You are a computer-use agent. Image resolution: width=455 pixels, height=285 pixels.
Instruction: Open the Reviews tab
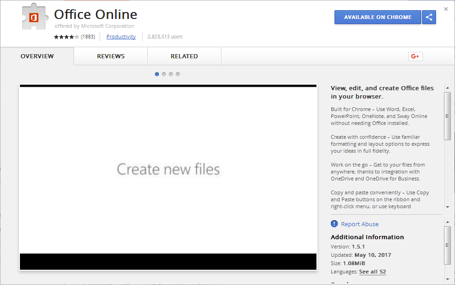[111, 56]
